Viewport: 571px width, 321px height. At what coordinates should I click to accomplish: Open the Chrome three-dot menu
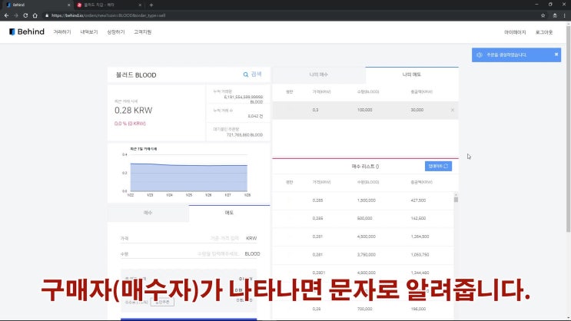tap(564, 15)
